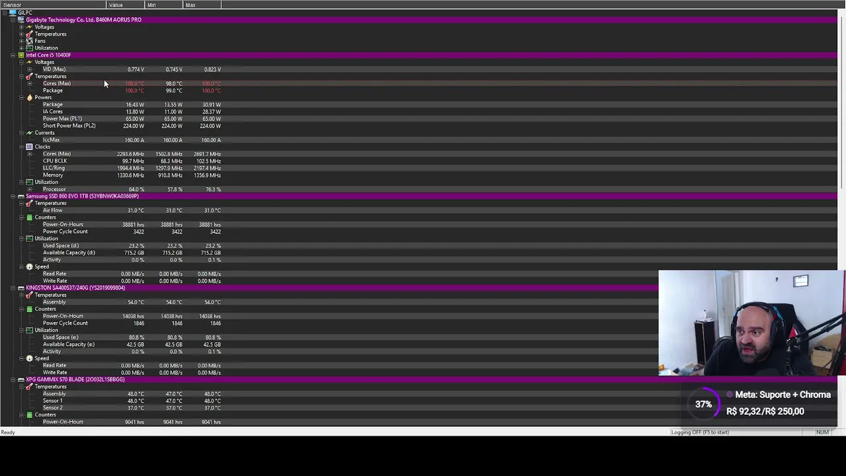The width and height of the screenshot is (846, 476).
Task: Select the LLC/Ring row label
Action: point(54,168)
